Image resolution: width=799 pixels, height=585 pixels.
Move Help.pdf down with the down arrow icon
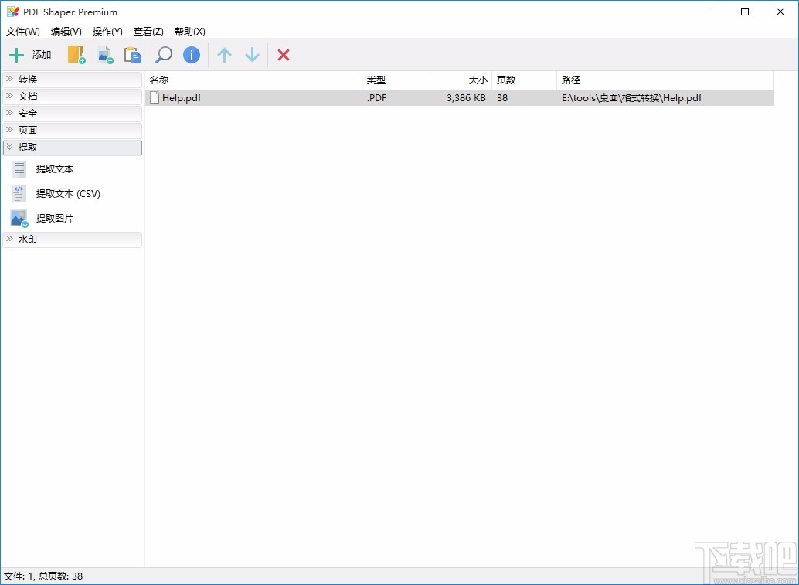pyautogui.click(x=252, y=54)
